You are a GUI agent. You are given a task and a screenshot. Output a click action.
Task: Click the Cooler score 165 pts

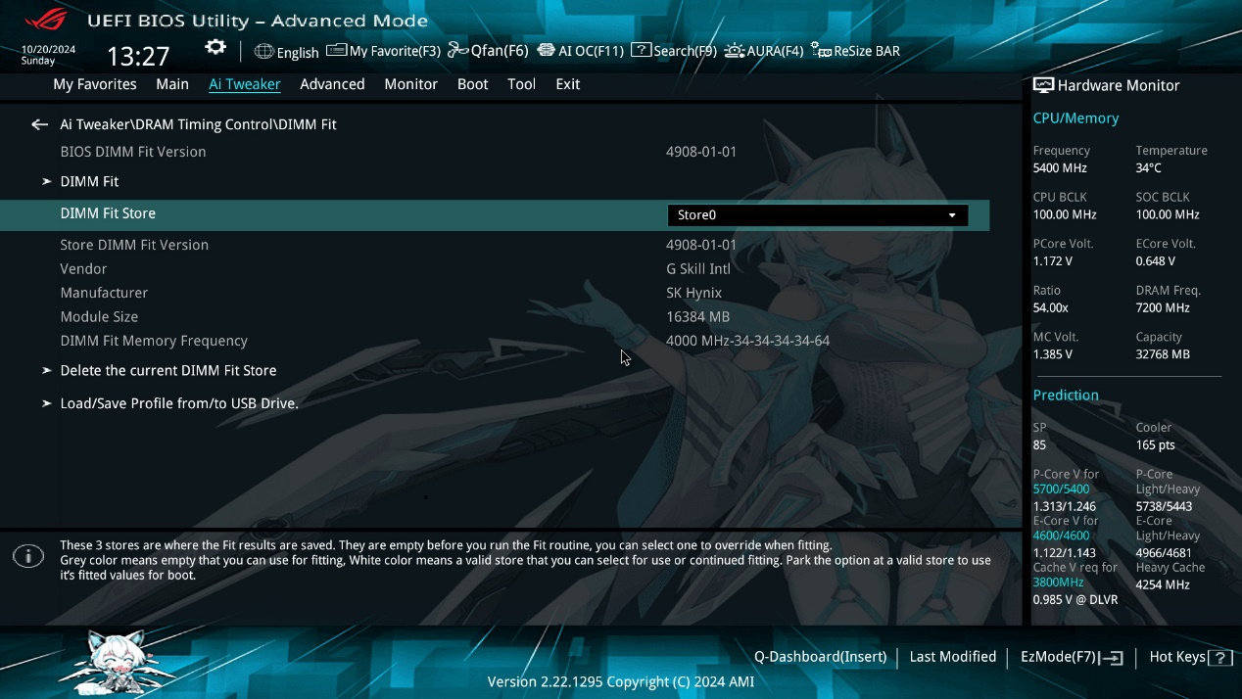pos(1155,445)
